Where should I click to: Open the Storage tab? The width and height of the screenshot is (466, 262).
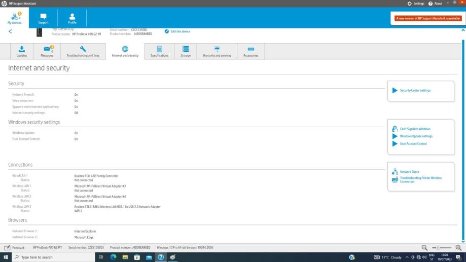tap(186, 51)
